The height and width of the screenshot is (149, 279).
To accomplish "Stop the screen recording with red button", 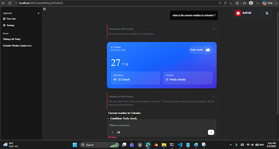I will coord(238,13).
